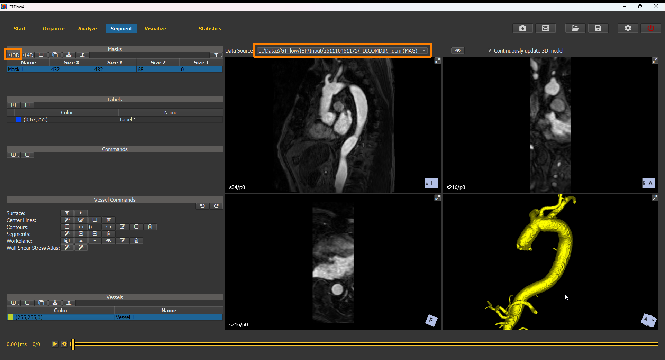The height and width of the screenshot is (360, 665).
Task: Switch to the Visualize tab
Action: (x=155, y=29)
